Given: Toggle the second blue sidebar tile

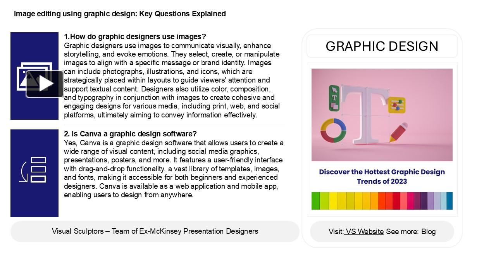Looking at the screenshot, I should click(x=34, y=172).
